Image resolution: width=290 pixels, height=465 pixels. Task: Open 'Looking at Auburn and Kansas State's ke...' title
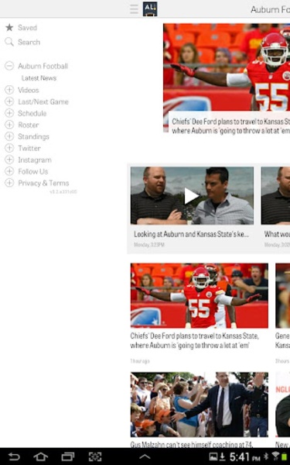191,234
